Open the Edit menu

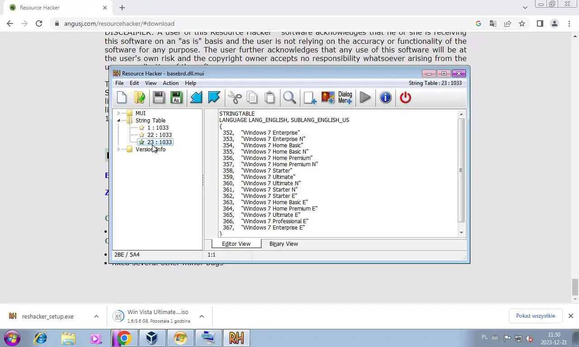(x=134, y=83)
